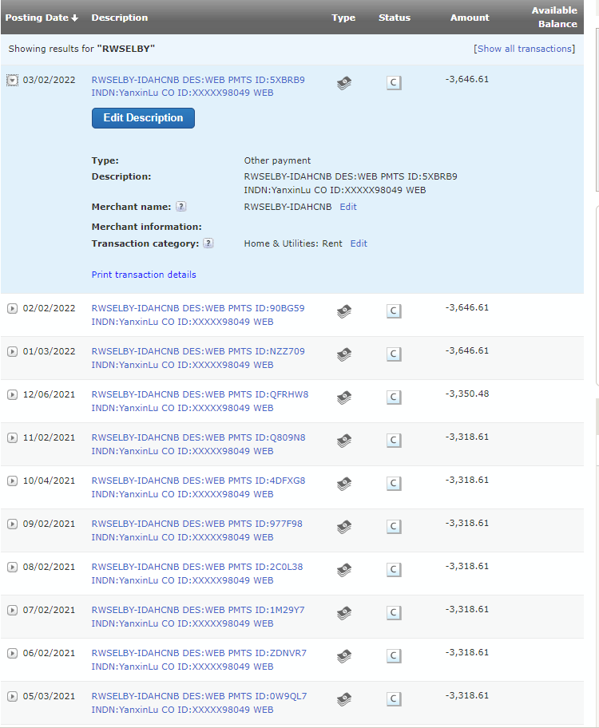The image size is (599, 728).
Task: Edit the Home & Utilities: Rent category
Action: (x=359, y=243)
